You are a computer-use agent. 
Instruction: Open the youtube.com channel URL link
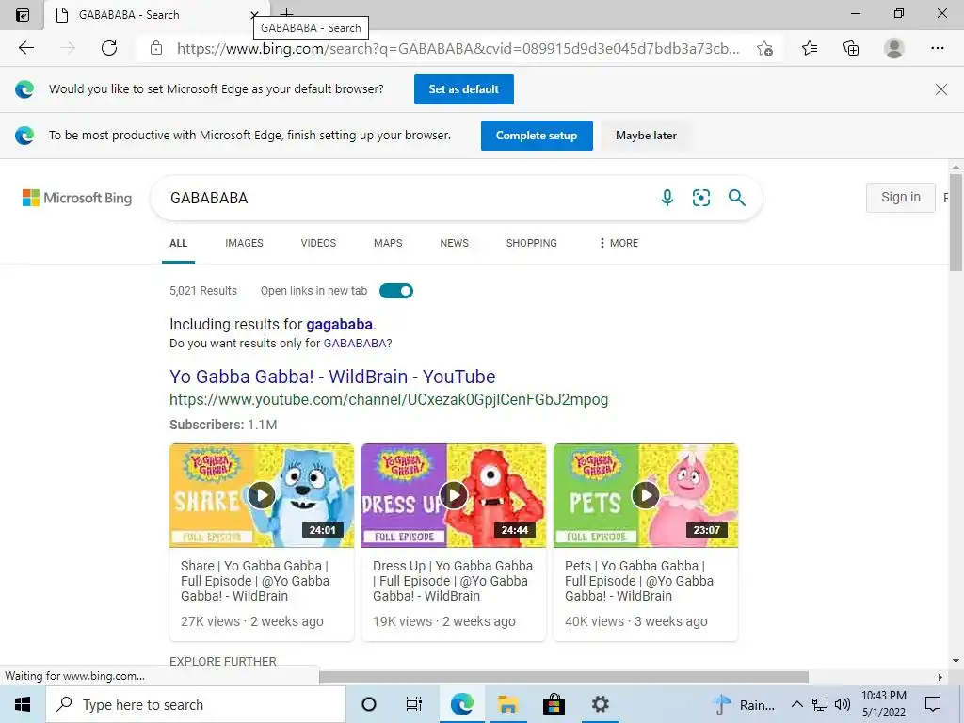pos(389,399)
